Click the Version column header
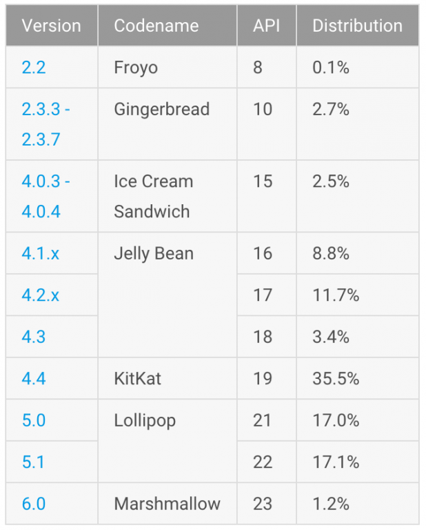Screen dimensions: 426x530 coord(51,26)
